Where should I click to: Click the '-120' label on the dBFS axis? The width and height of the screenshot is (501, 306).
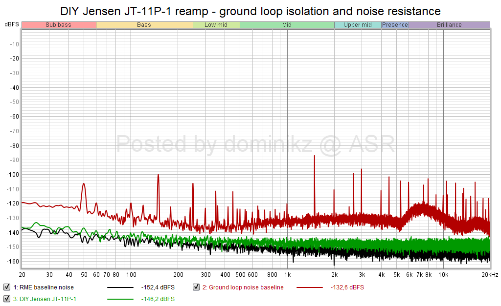(13, 204)
